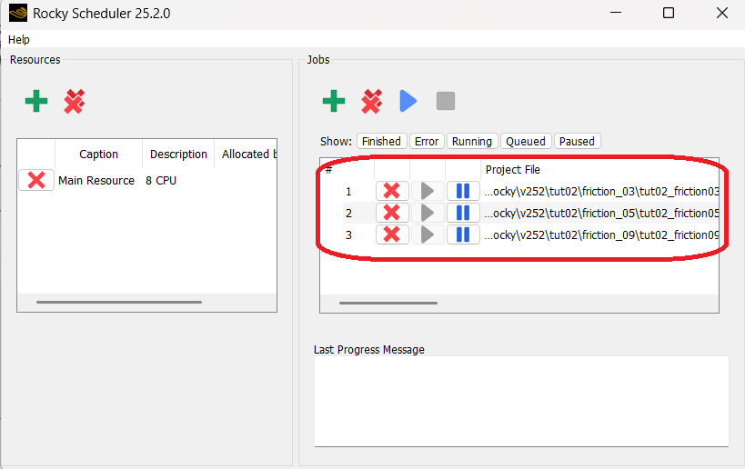745x469 pixels.
Task: Play job 3 friction_09
Action: [x=428, y=234]
